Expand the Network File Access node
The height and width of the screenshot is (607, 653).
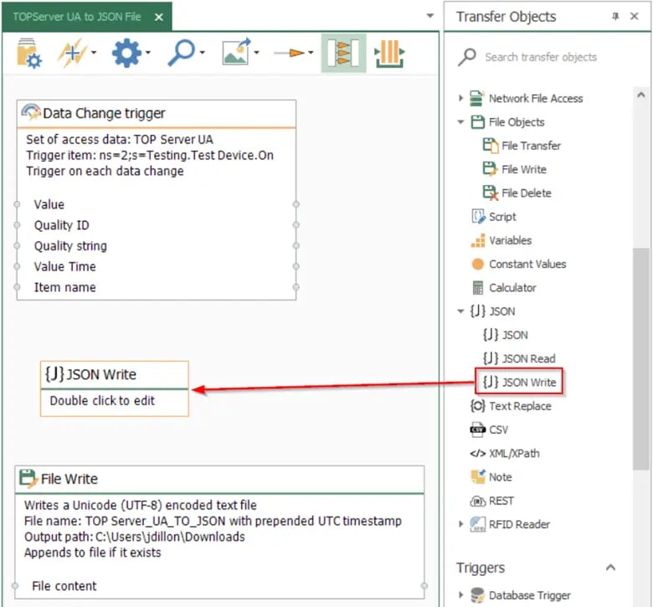tap(460, 98)
